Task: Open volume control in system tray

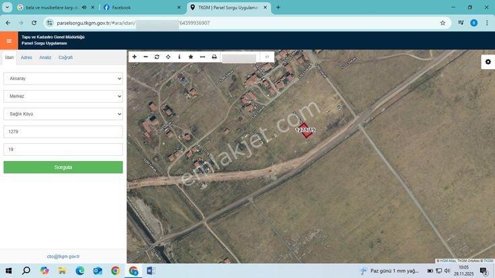Action: 447,271
